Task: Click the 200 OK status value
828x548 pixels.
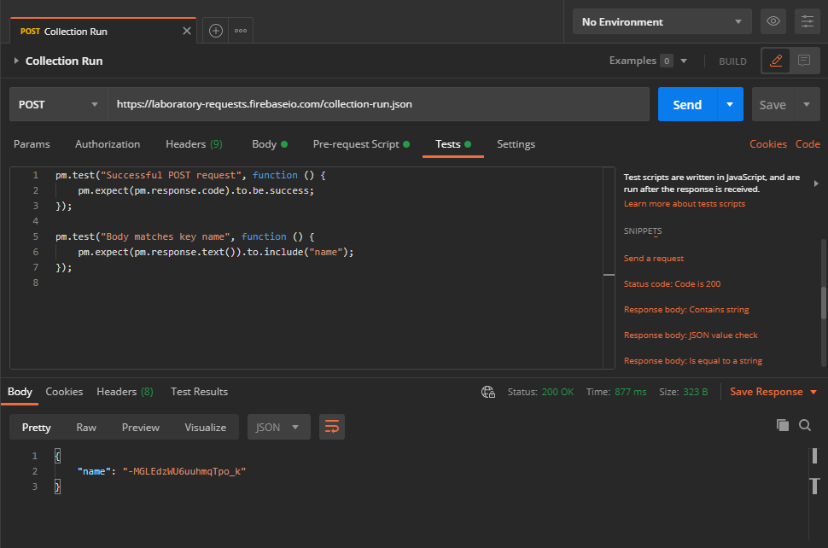Action: 557,392
